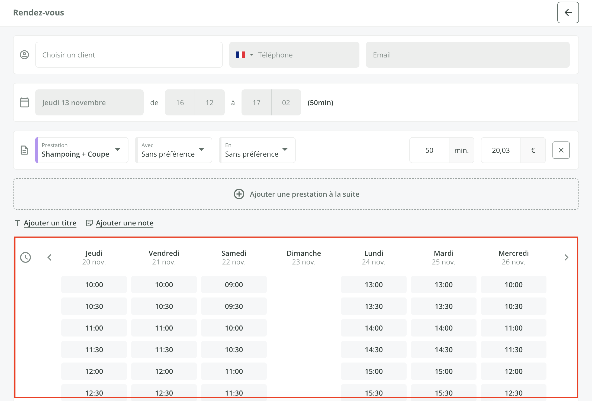Click the Jeudi 13 novembre date field
This screenshot has height=401, width=592.
coord(89,102)
